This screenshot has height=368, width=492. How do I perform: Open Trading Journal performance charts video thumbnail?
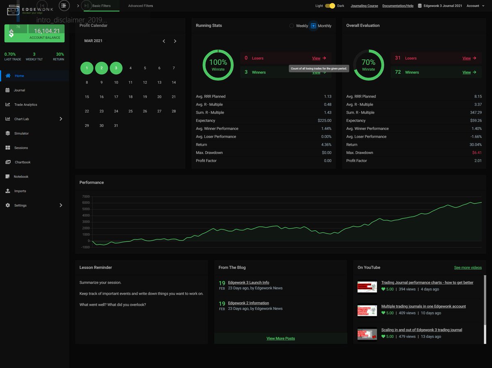[367, 287]
